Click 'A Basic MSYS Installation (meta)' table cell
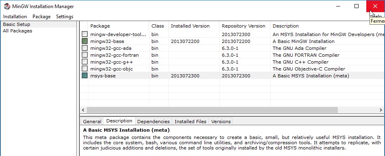 (x=311, y=76)
